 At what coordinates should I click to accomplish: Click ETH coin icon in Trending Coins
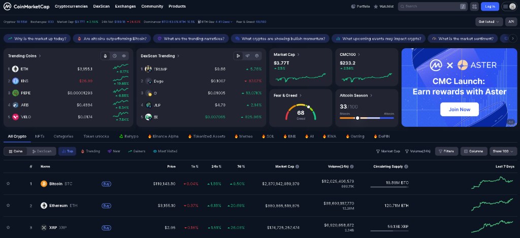pyautogui.click(x=15, y=69)
